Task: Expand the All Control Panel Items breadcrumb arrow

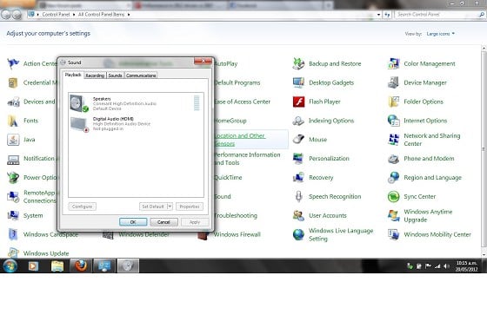Action: pyautogui.click(x=129, y=15)
